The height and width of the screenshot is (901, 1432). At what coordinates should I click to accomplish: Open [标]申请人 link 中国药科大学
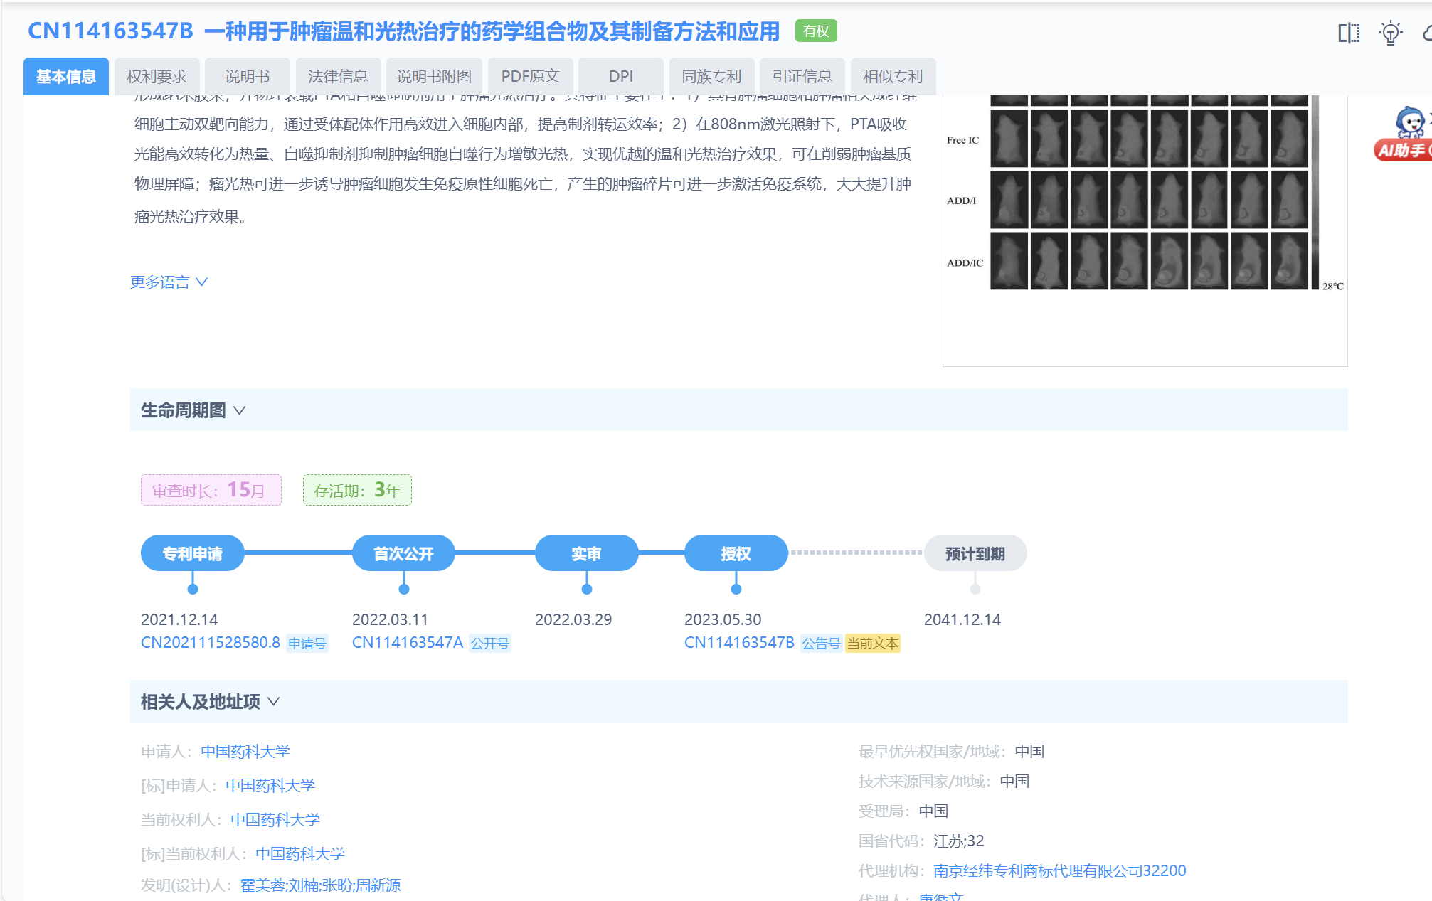tap(270, 786)
